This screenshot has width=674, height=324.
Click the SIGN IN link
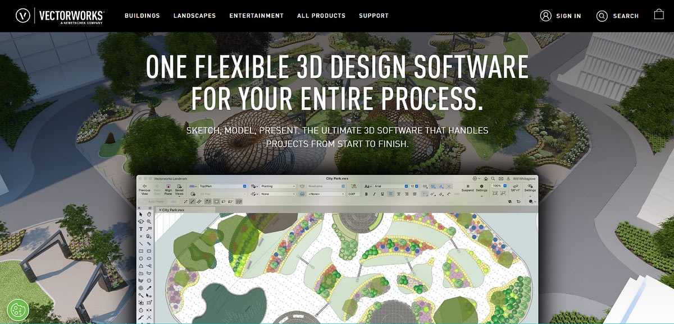[x=561, y=16]
